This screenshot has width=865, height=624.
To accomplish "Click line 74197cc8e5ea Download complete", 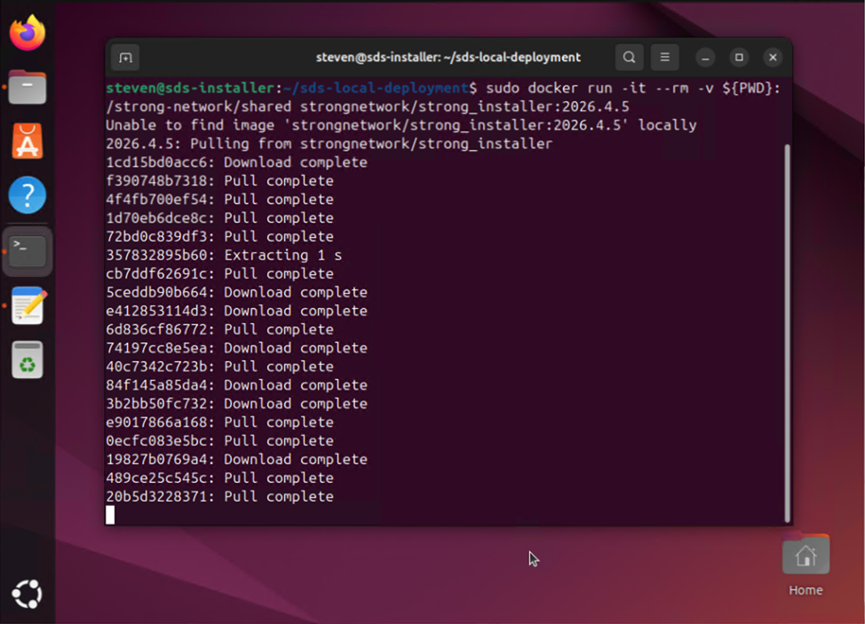I will [x=236, y=348].
